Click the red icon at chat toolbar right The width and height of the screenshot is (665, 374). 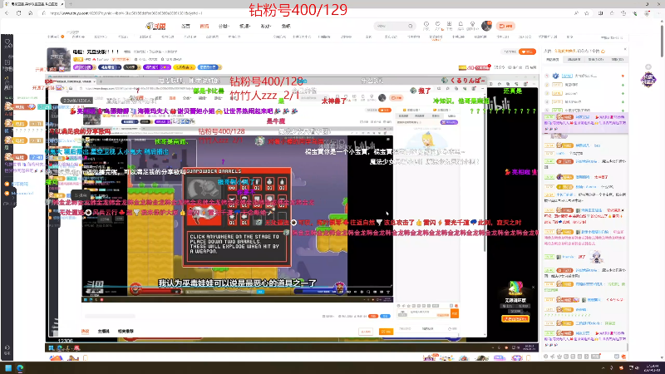[x=623, y=357]
